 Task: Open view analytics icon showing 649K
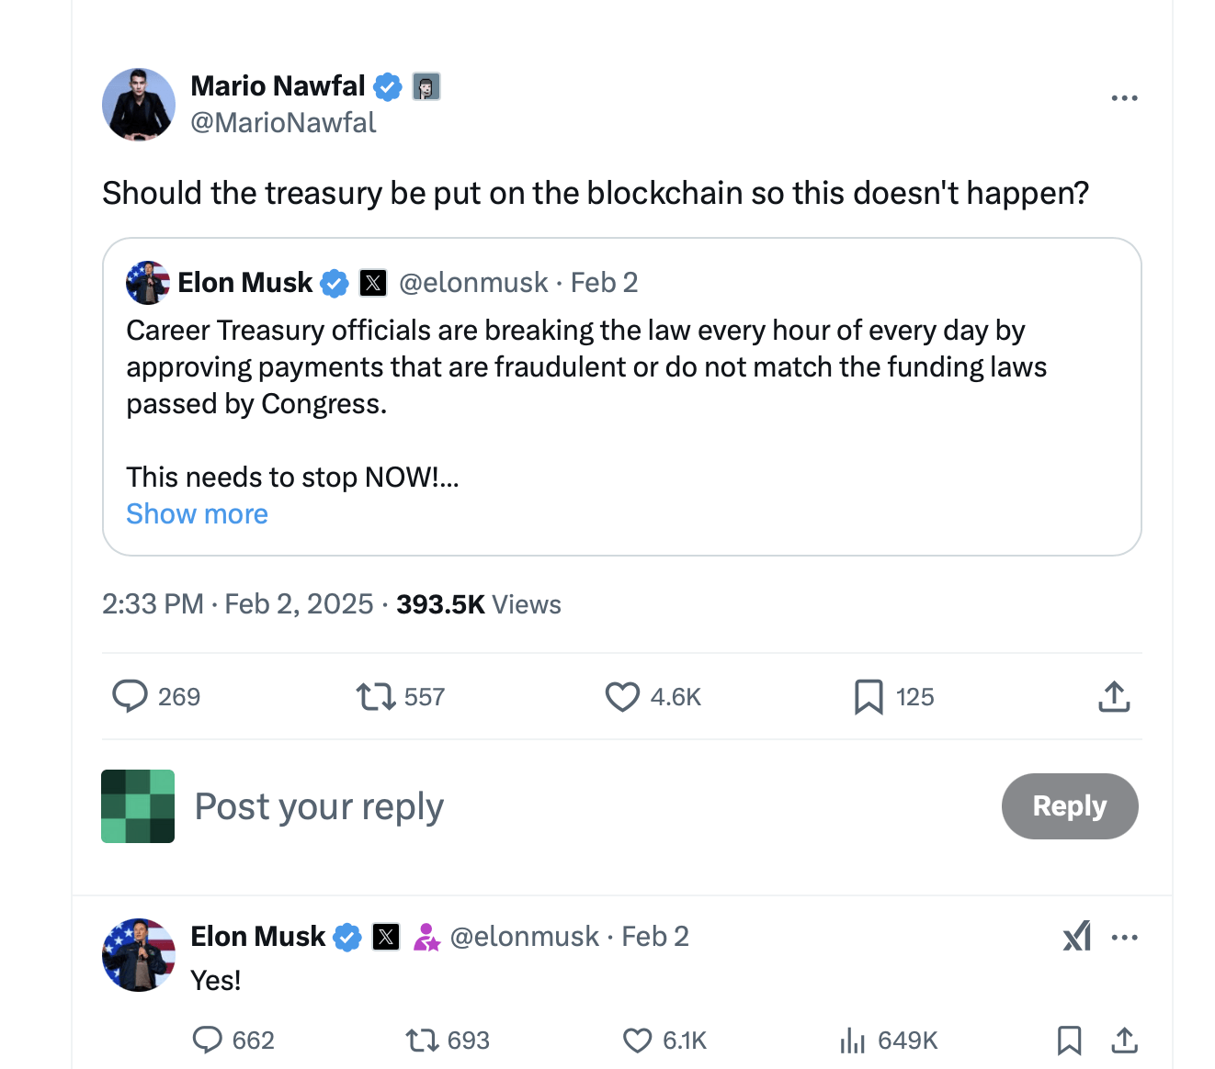(x=854, y=1041)
